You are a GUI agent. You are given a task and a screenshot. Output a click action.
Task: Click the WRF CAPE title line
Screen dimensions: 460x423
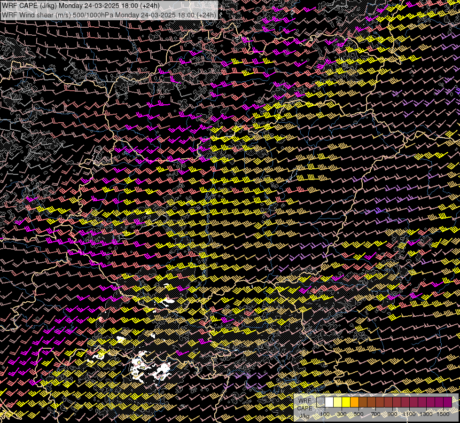(x=81, y=6)
